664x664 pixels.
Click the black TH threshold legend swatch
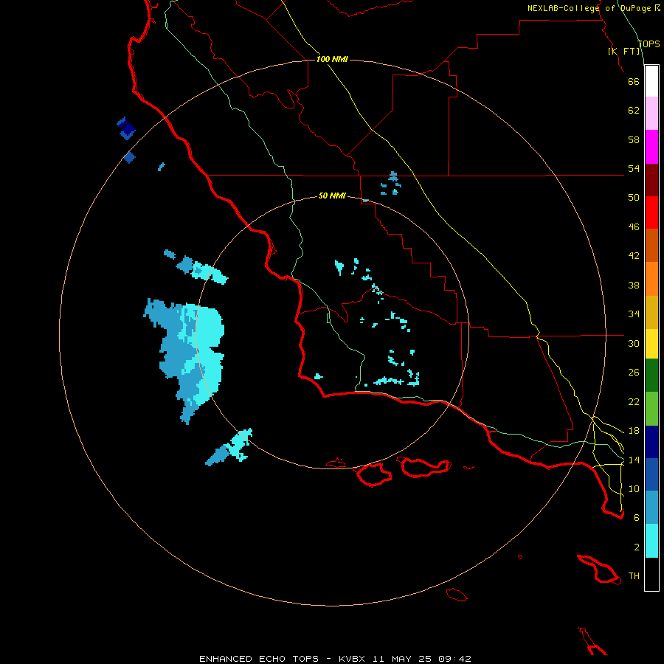651,574
